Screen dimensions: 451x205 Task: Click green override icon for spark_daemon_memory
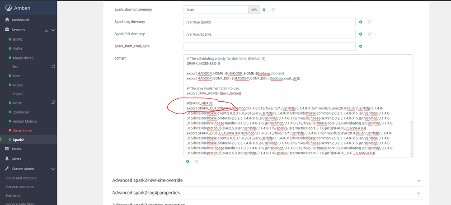(264, 10)
